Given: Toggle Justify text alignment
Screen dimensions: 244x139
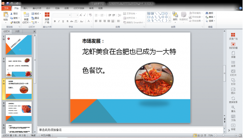Looking at the screenshot, I should 109,21.
